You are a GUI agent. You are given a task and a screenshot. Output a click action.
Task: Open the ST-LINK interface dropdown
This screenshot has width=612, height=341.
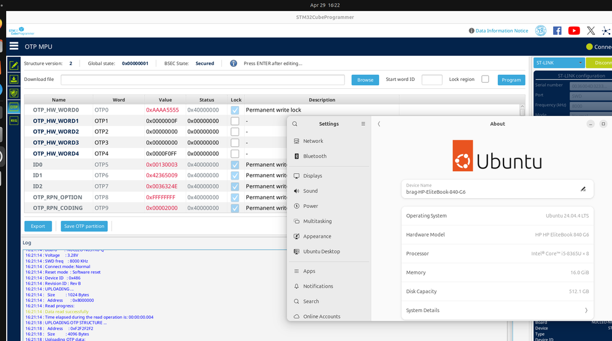pos(559,63)
